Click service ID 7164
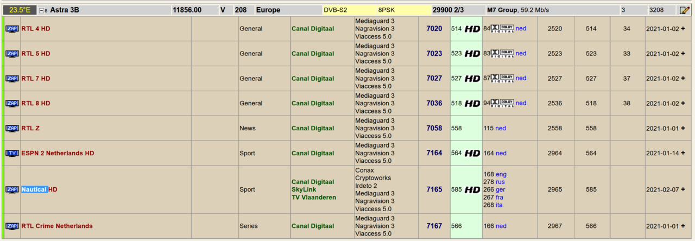This screenshot has height=241, width=695. pyautogui.click(x=434, y=153)
